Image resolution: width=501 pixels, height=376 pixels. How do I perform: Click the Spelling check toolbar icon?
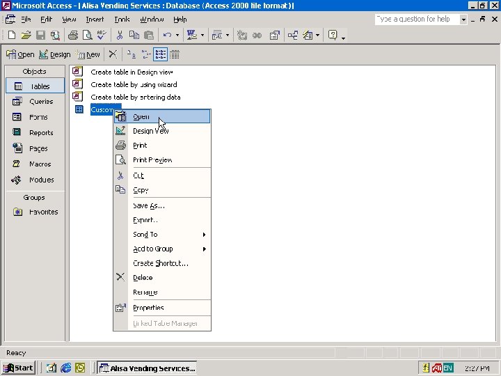pyautogui.click(x=102, y=36)
